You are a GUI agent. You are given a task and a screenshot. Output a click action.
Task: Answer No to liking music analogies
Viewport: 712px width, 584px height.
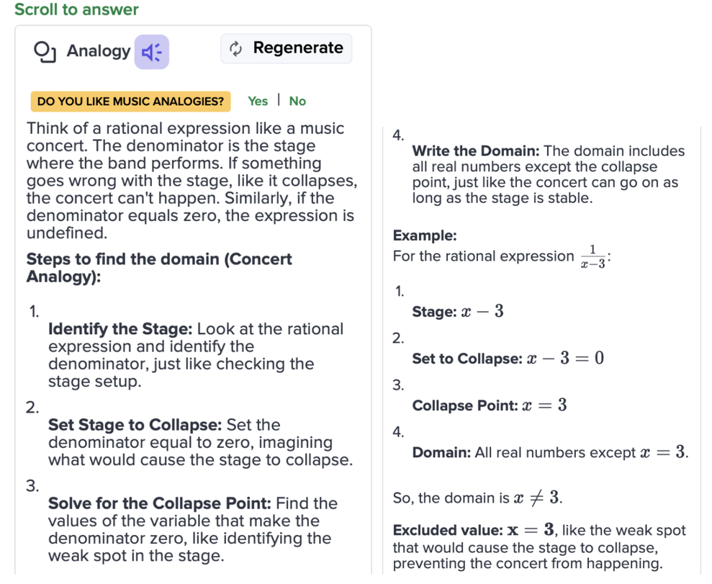297,102
